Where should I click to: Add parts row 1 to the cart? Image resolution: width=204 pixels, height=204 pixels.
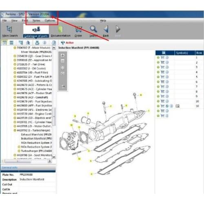tap(162, 58)
